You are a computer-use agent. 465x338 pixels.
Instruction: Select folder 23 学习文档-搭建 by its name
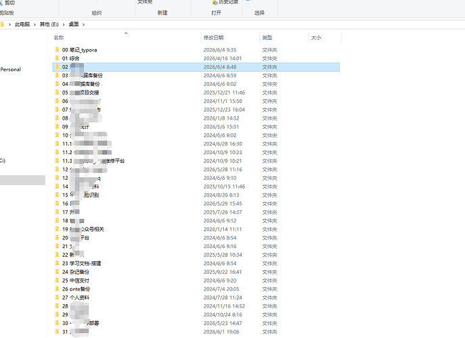(x=81, y=264)
